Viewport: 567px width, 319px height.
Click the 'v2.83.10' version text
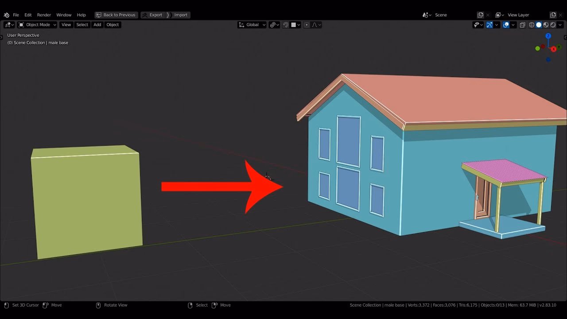(548, 305)
